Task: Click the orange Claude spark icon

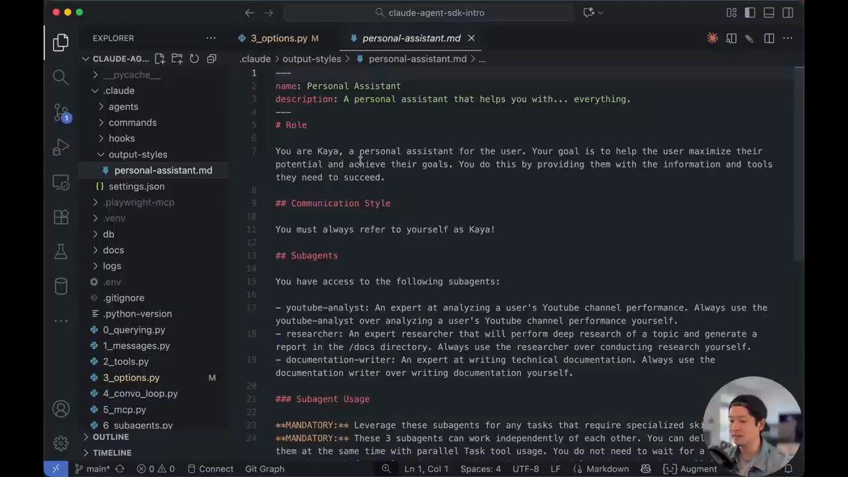Action: click(x=712, y=38)
